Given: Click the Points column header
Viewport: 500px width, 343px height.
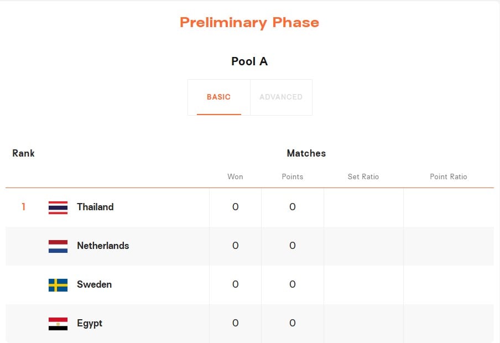Looking at the screenshot, I should pos(293,176).
